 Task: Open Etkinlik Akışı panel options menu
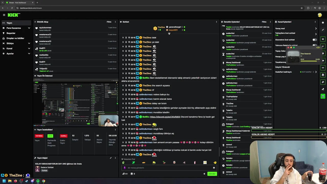coord(115,22)
